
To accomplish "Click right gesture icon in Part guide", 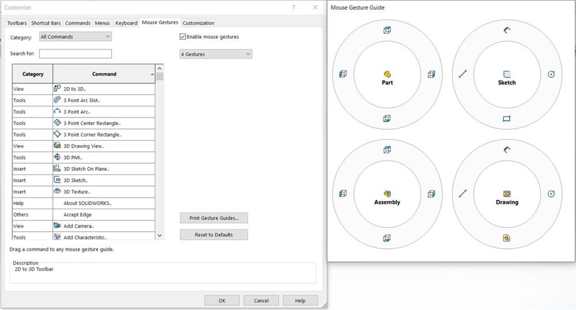I will tap(431, 74).
